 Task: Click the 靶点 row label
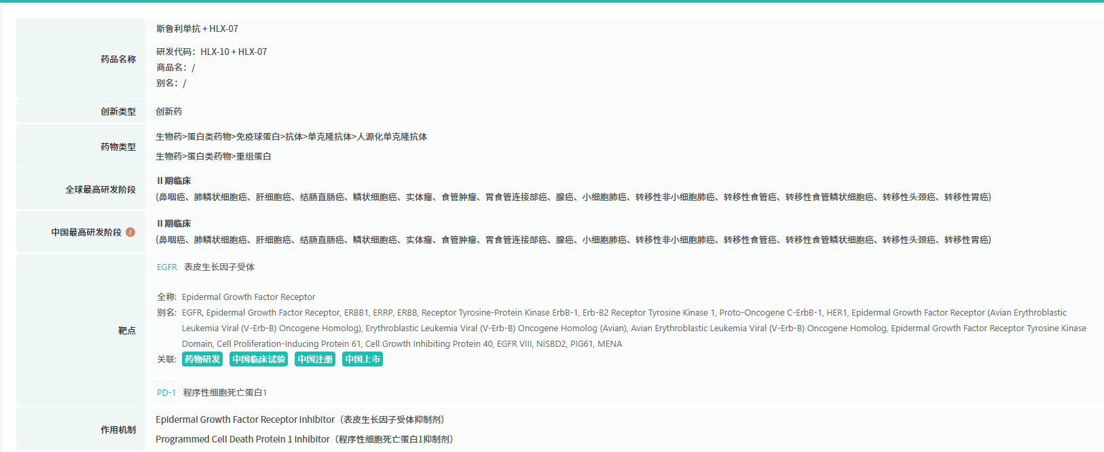pos(127,331)
